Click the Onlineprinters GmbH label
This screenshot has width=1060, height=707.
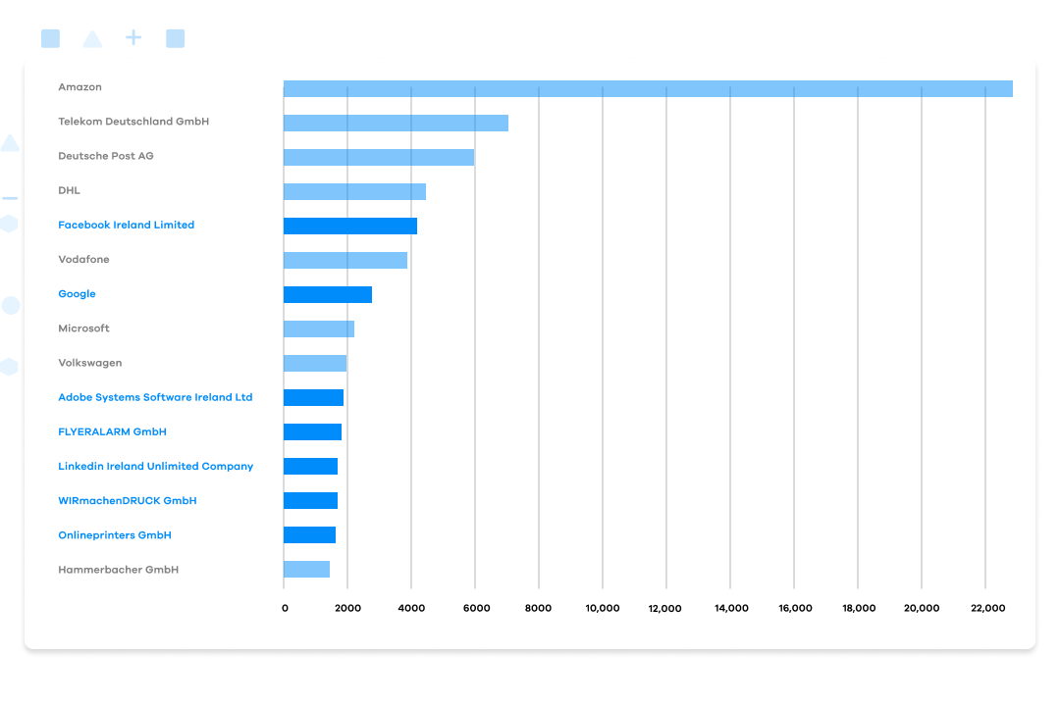[114, 534]
